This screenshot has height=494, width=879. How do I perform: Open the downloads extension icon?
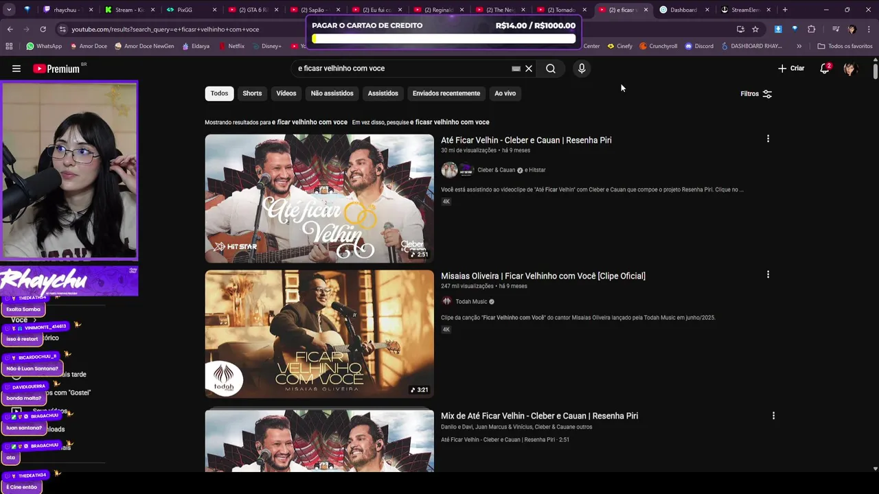778,30
